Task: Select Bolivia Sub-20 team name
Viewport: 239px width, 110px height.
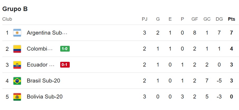Action: click(45, 97)
